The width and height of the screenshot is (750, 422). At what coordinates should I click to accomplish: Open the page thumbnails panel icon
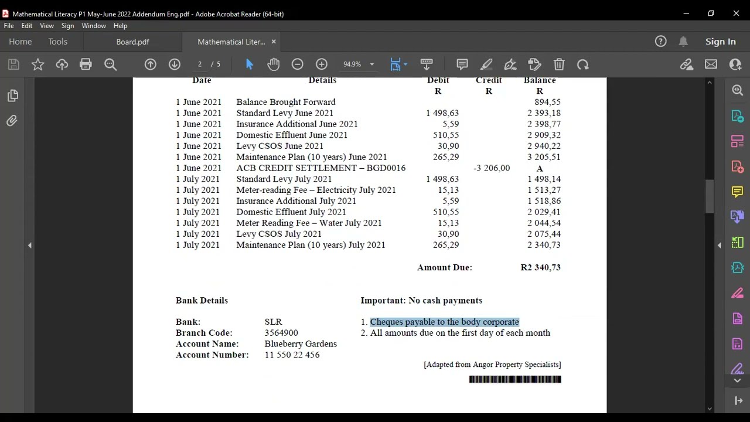(x=12, y=96)
